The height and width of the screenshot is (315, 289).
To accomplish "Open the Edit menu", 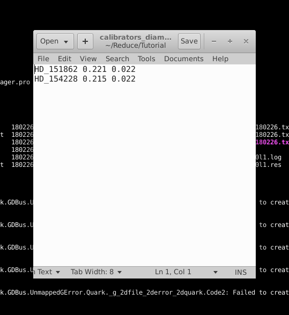I will (x=64, y=58).
